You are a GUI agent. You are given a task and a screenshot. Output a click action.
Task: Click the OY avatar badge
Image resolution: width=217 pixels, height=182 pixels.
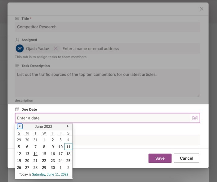coord(20,48)
